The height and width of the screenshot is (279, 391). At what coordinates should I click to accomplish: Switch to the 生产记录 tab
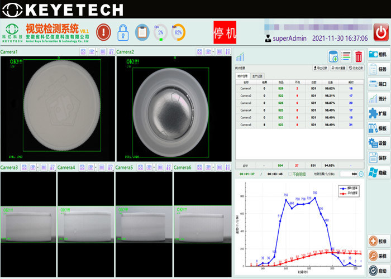(x=259, y=76)
